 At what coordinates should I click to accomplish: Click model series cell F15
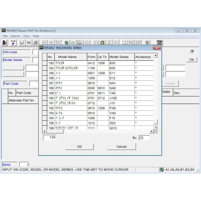[x=122, y=118]
